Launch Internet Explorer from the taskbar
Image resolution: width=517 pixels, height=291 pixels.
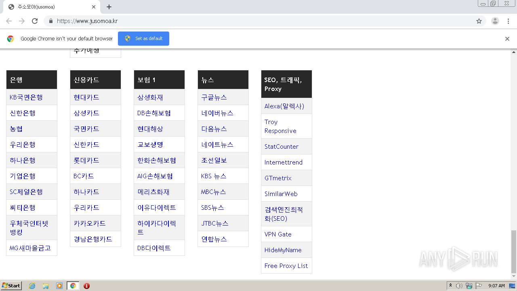32,286
